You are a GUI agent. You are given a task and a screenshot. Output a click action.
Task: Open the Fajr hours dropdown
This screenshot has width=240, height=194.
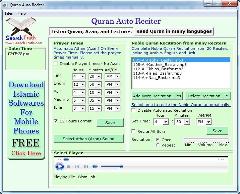pyautogui.click(x=82, y=76)
